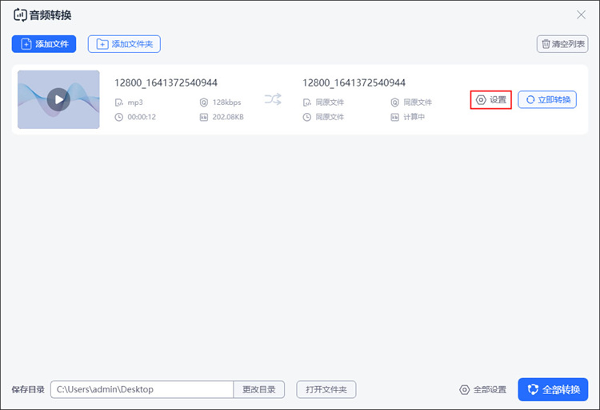Click the audio convert logo icon
600x410 pixels.
(20, 15)
